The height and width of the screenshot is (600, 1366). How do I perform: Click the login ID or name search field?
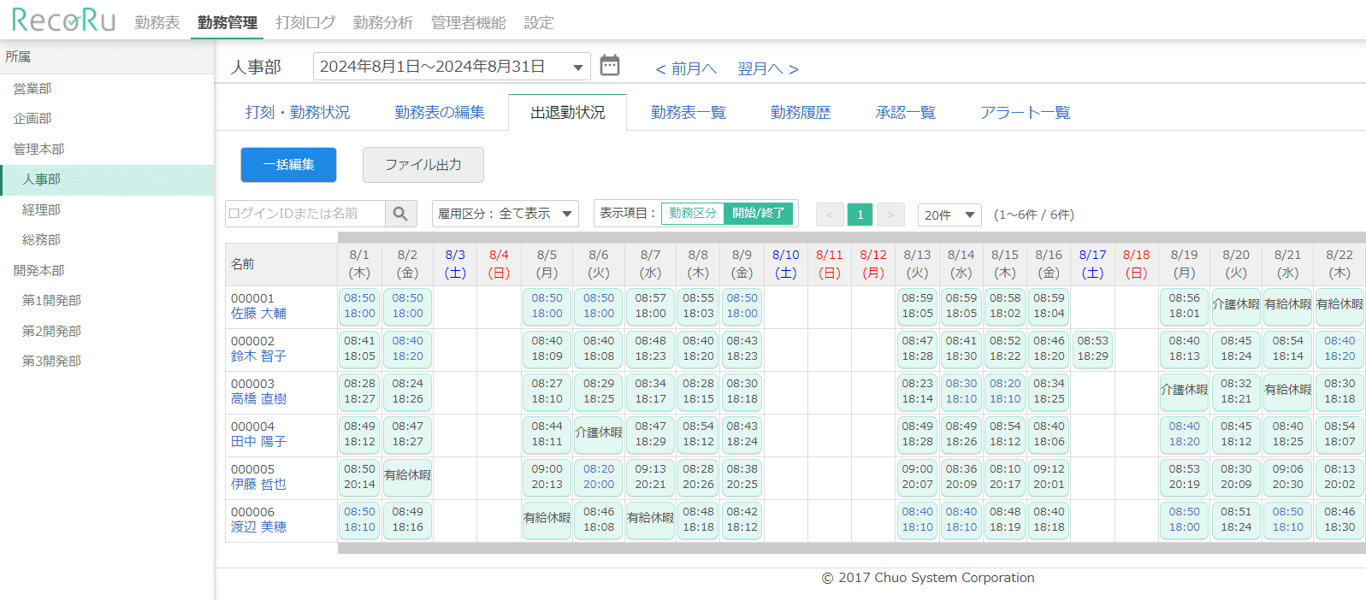(305, 214)
